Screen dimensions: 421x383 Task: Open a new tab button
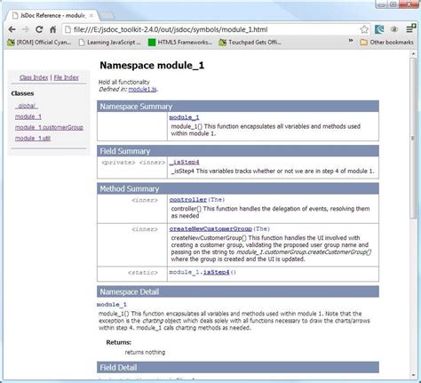point(107,15)
